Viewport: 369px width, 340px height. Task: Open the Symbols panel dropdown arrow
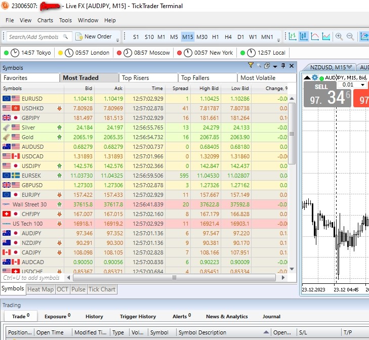pos(275,66)
